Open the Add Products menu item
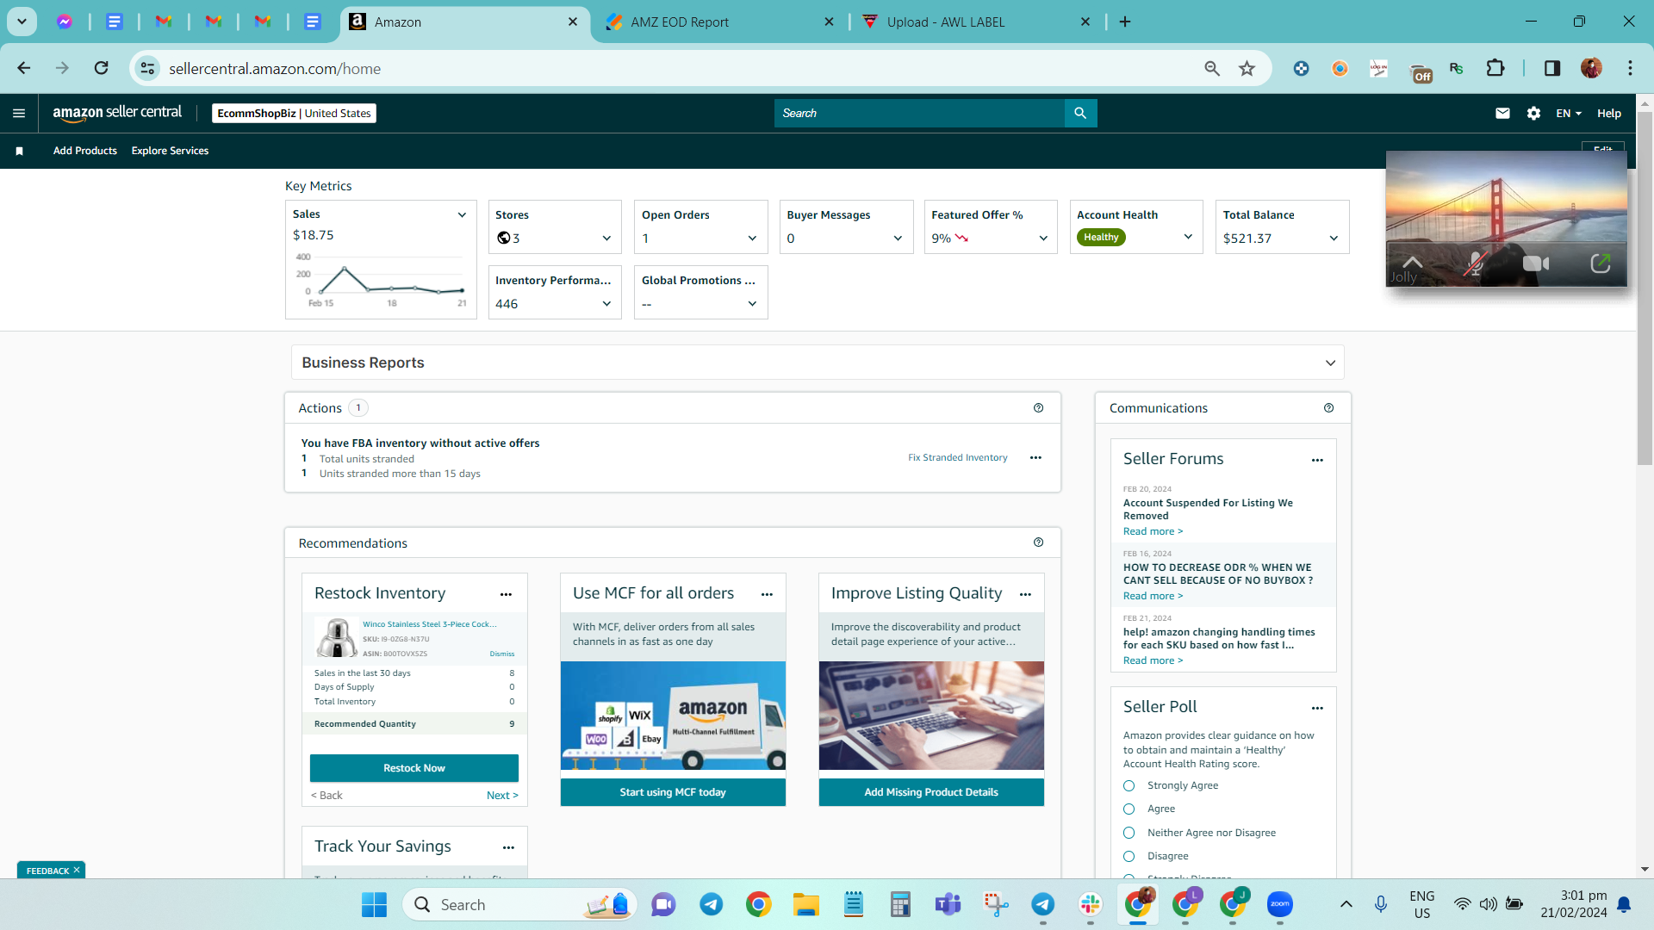 (85, 151)
